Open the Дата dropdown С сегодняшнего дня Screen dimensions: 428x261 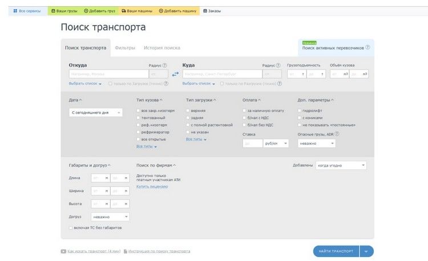click(x=95, y=113)
